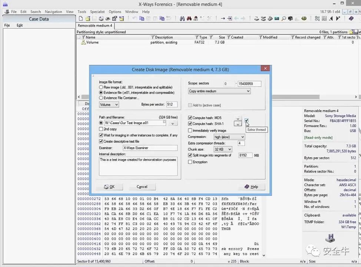Uncheck Create descriptive text file
This screenshot has height=267, width=361.
tap(101, 141)
